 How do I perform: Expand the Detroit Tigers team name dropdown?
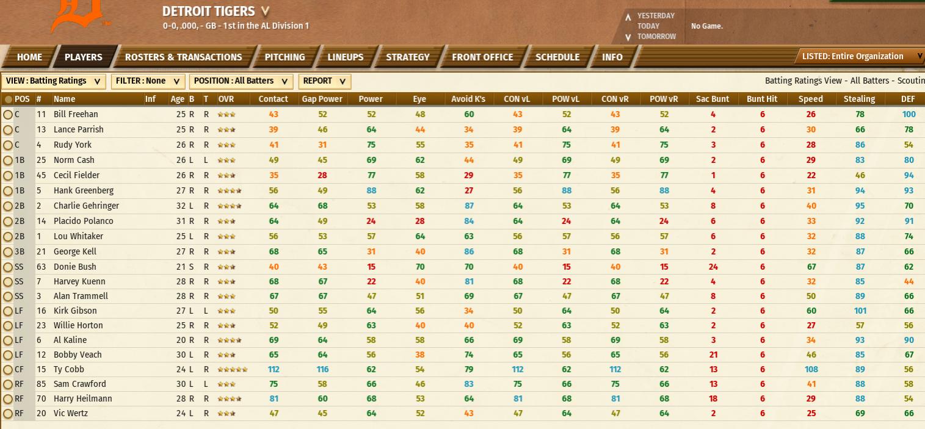point(265,11)
